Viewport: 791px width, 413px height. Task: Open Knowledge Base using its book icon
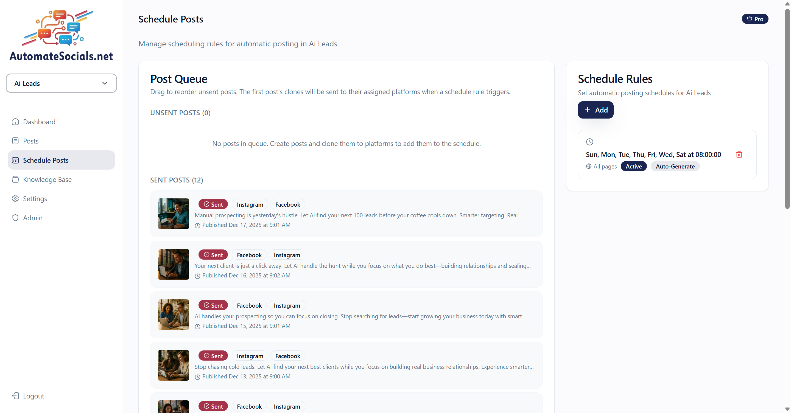point(15,179)
